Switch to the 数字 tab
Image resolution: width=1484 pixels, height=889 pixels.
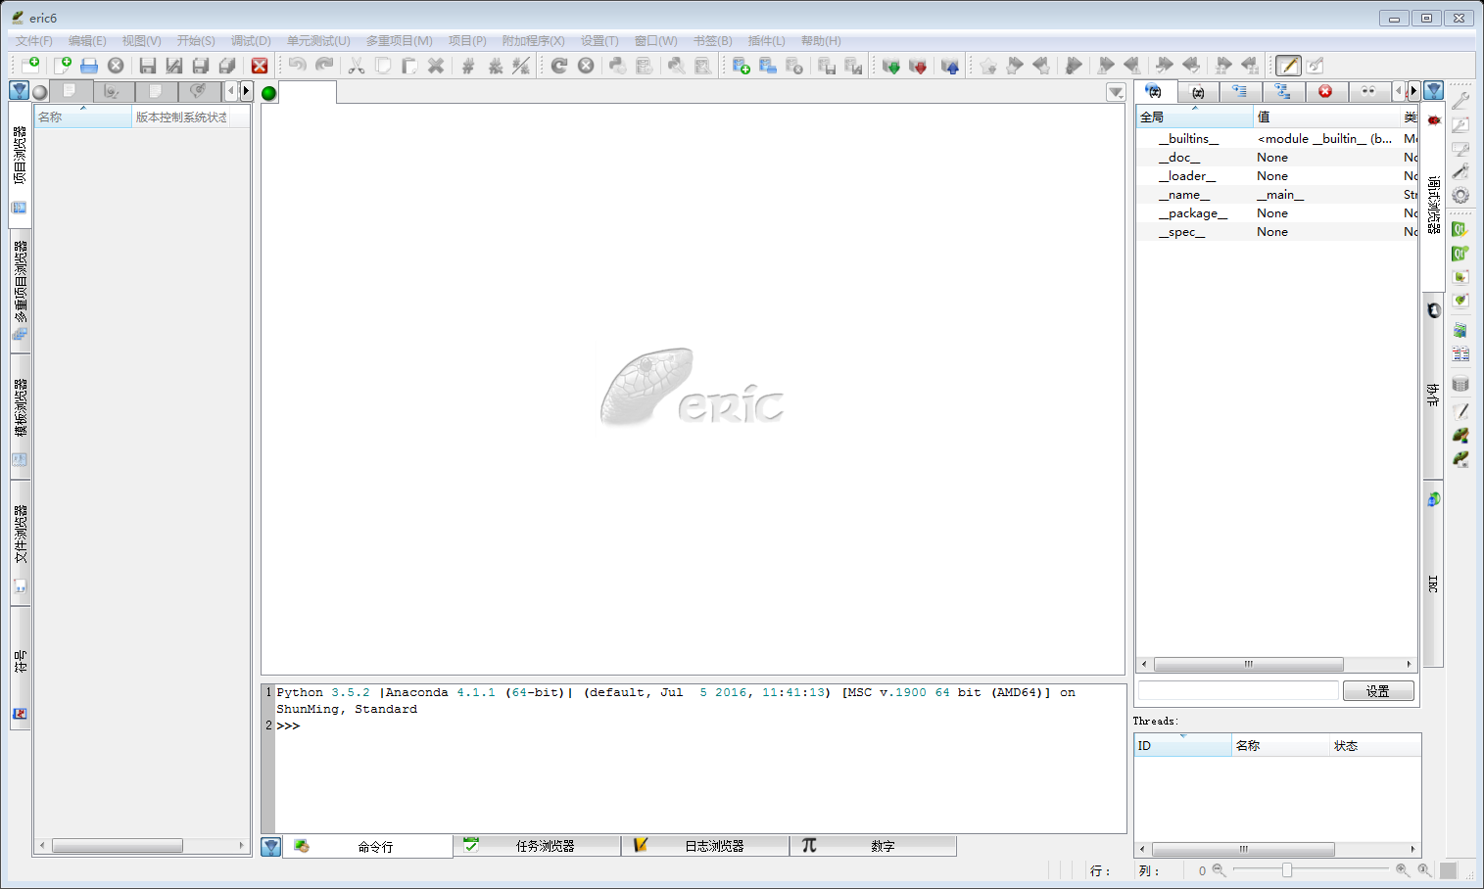pyautogui.click(x=874, y=846)
